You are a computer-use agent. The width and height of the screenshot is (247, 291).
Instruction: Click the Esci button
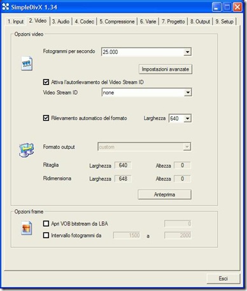223,278
